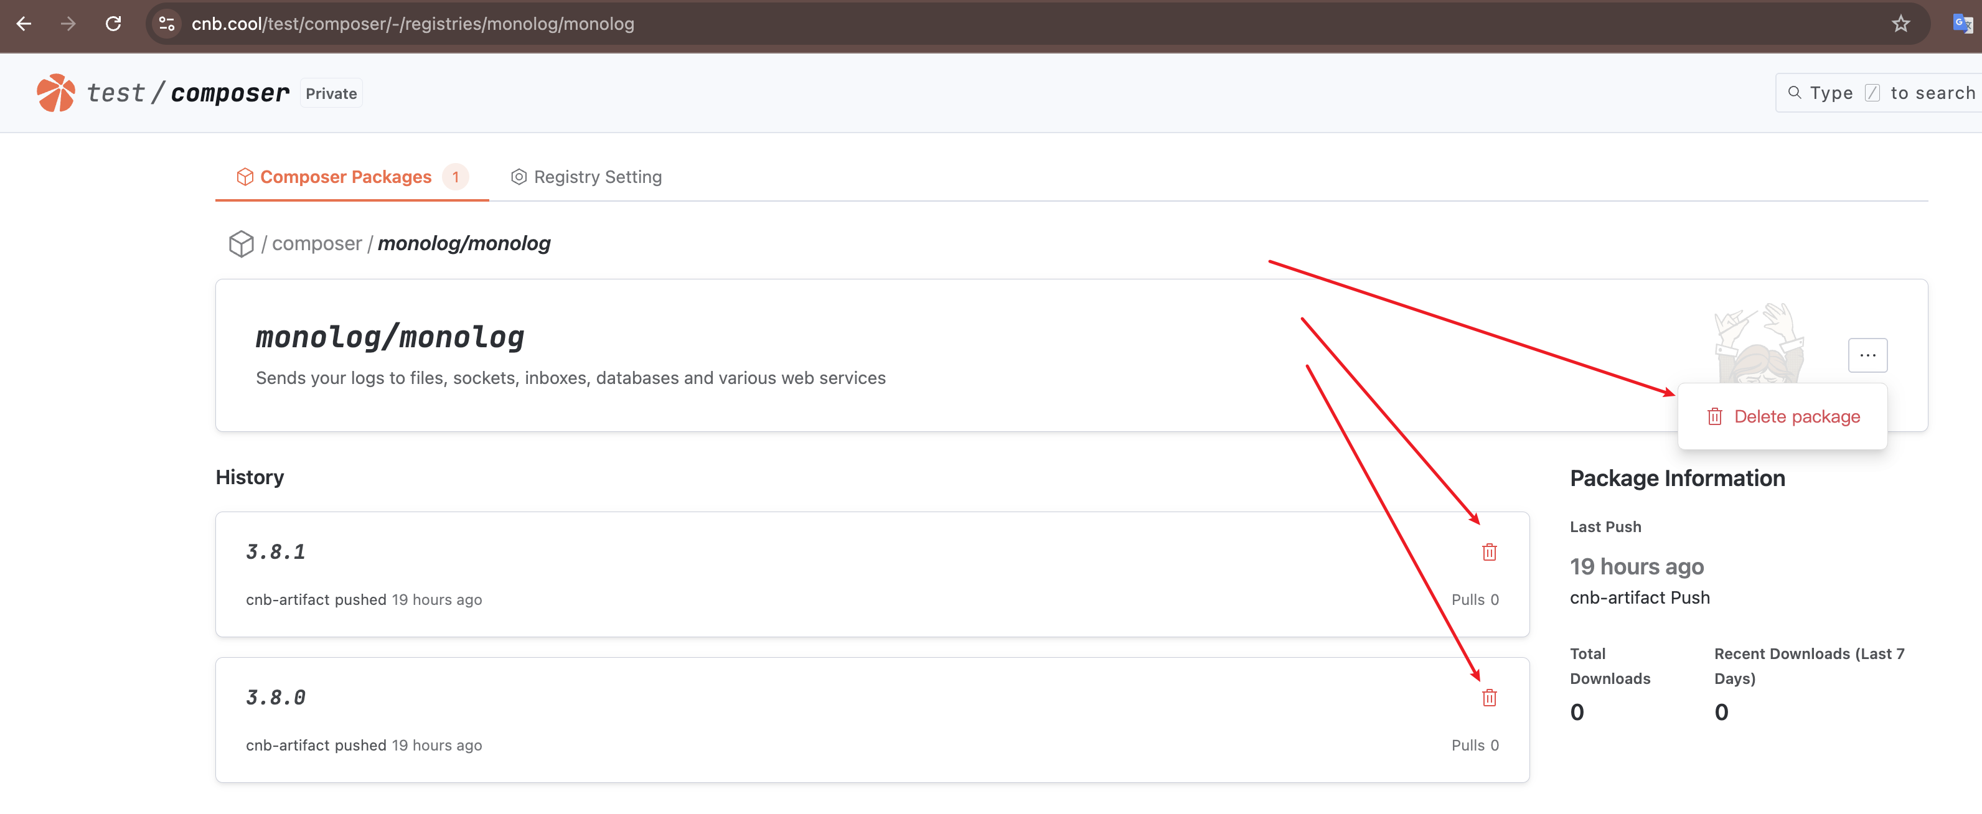The image size is (1982, 814).
Task: Toggle the three-dots package options menu
Action: click(x=1867, y=355)
